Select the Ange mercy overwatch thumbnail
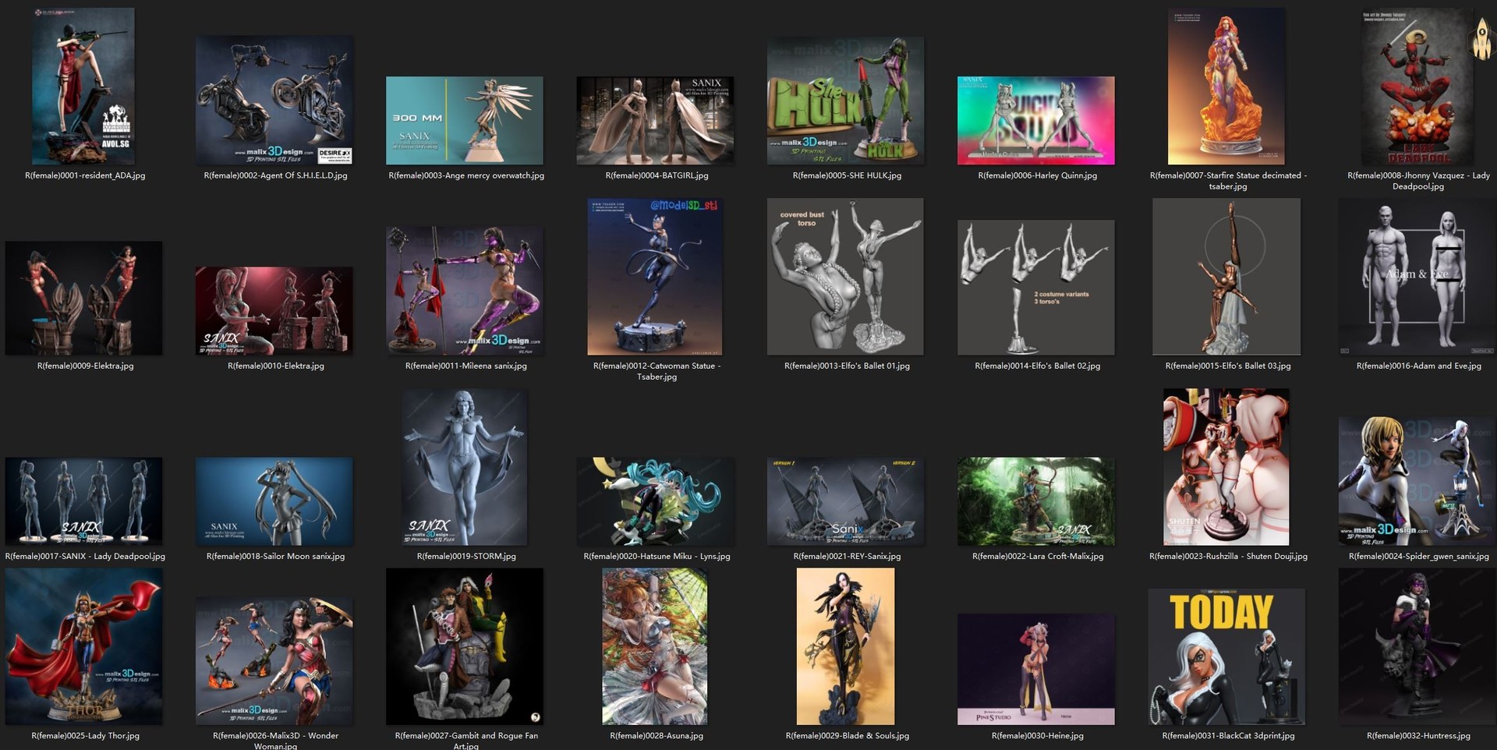1497x750 pixels. (x=465, y=120)
